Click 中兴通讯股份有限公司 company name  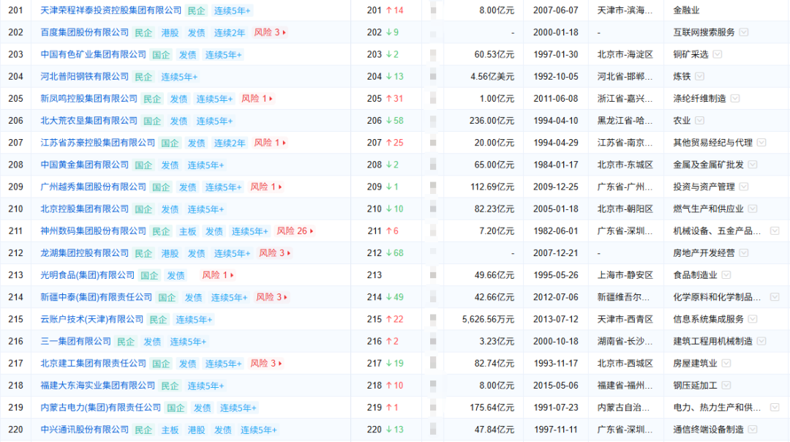point(85,430)
